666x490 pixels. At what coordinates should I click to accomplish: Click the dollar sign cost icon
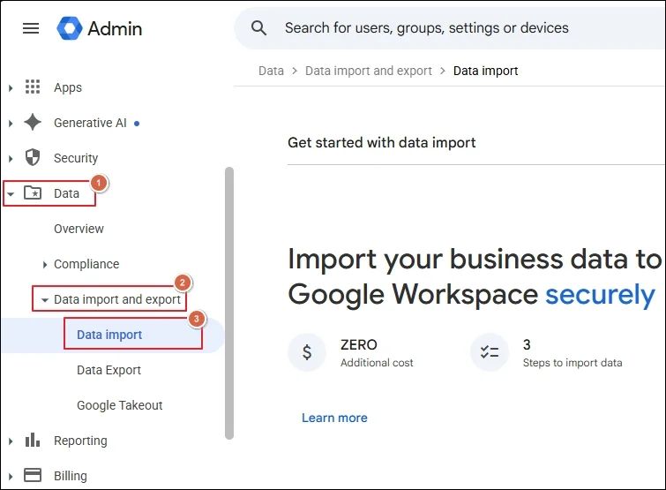click(307, 352)
